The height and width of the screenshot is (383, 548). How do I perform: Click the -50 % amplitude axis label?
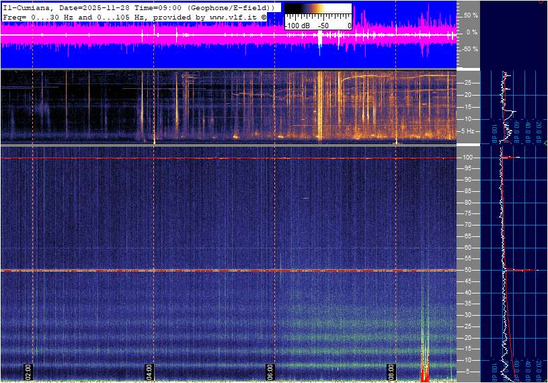point(469,49)
